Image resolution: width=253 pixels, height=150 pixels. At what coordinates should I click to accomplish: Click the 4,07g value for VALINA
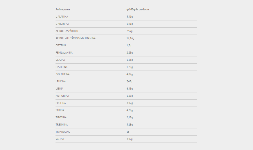pyautogui.click(x=130, y=139)
